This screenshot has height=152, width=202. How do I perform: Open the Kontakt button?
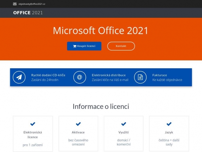tap(121, 46)
